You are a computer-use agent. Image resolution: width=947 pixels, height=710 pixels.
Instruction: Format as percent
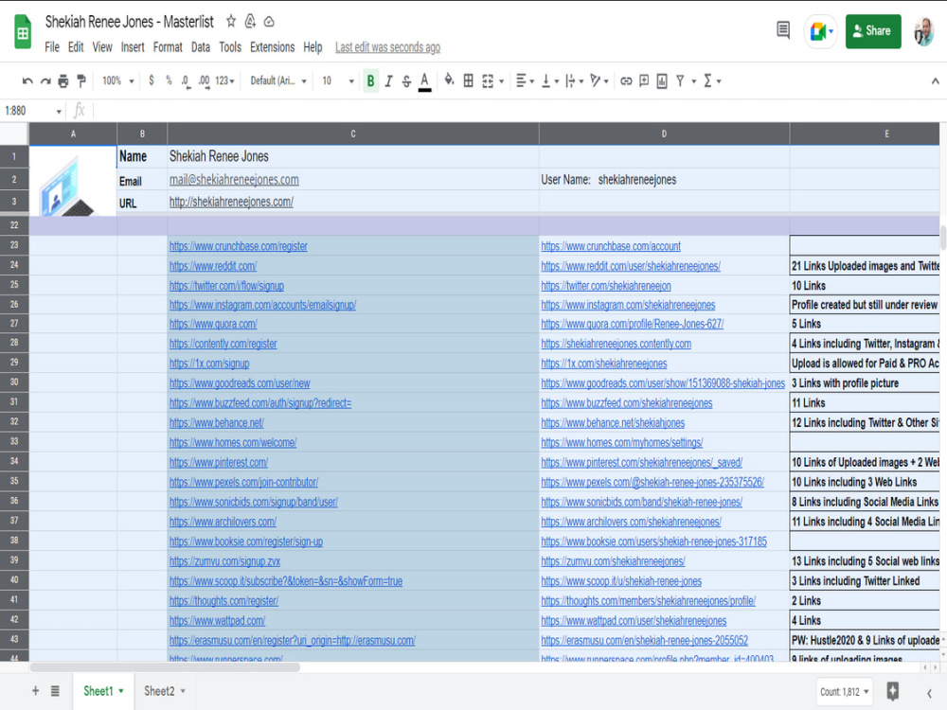(169, 80)
